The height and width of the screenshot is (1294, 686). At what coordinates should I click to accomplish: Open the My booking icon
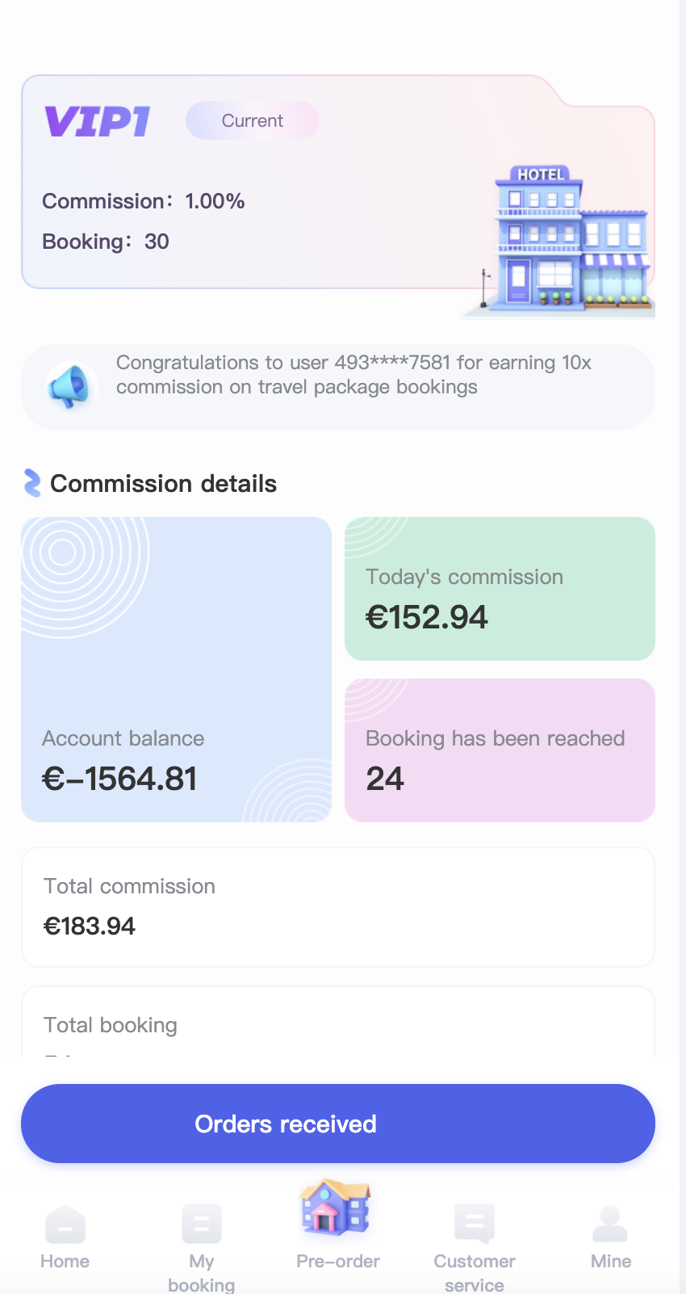[202, 1223]
